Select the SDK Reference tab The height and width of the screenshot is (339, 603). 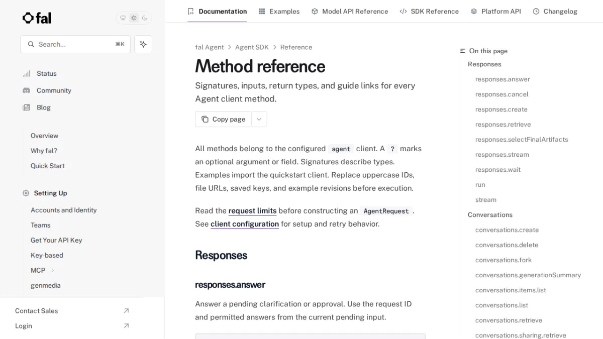coord(429,11)
